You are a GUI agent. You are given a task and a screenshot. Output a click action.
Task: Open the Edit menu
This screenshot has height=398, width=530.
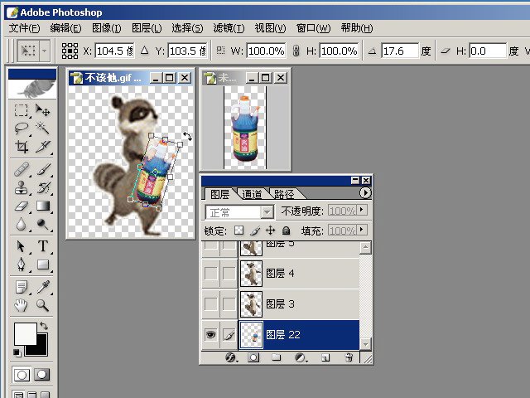(65, 27)
